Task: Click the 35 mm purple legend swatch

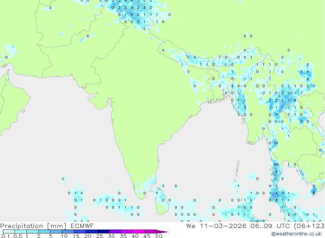Action: [x=127, y=232]
